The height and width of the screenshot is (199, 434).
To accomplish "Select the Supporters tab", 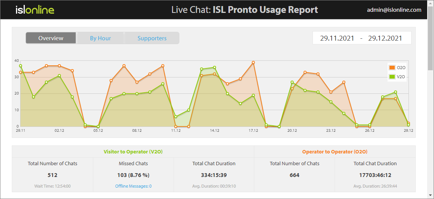I will click(x=152, y=38).
